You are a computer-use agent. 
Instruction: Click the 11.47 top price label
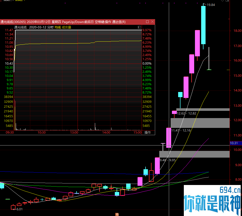click(x=9, y=30)
